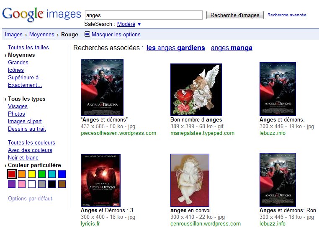
Task: Click the 389 x 399 - 68 ko - gif text
Action: (x=197, y=126)
